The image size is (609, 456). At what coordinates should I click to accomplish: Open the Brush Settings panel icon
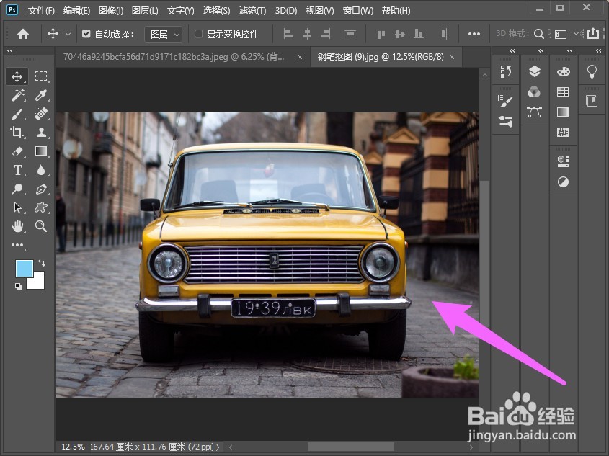click(506, 102)
